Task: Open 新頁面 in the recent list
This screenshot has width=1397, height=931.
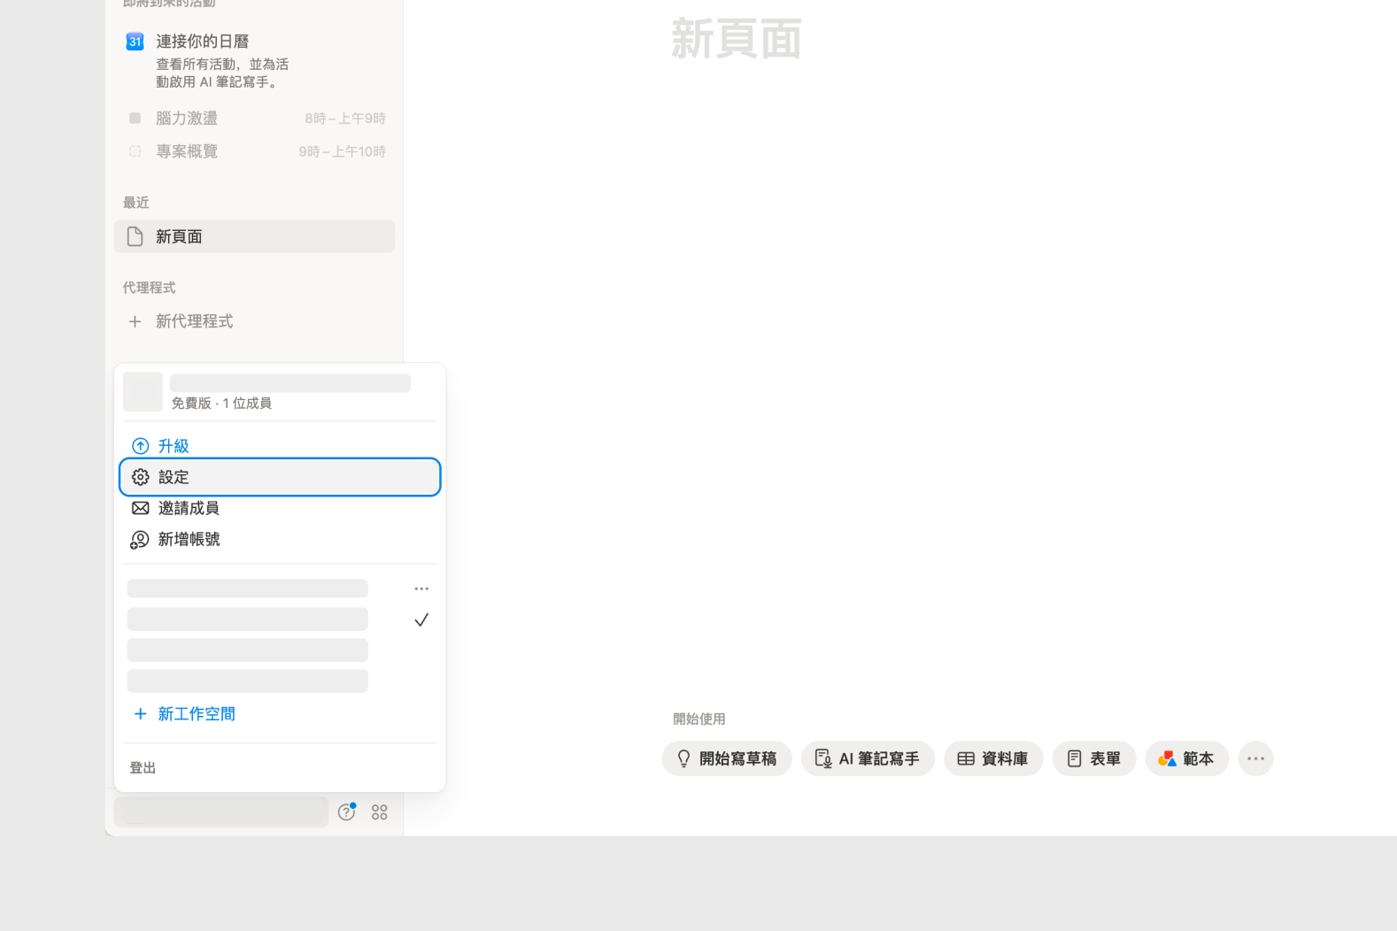Action: click(255, 236)
